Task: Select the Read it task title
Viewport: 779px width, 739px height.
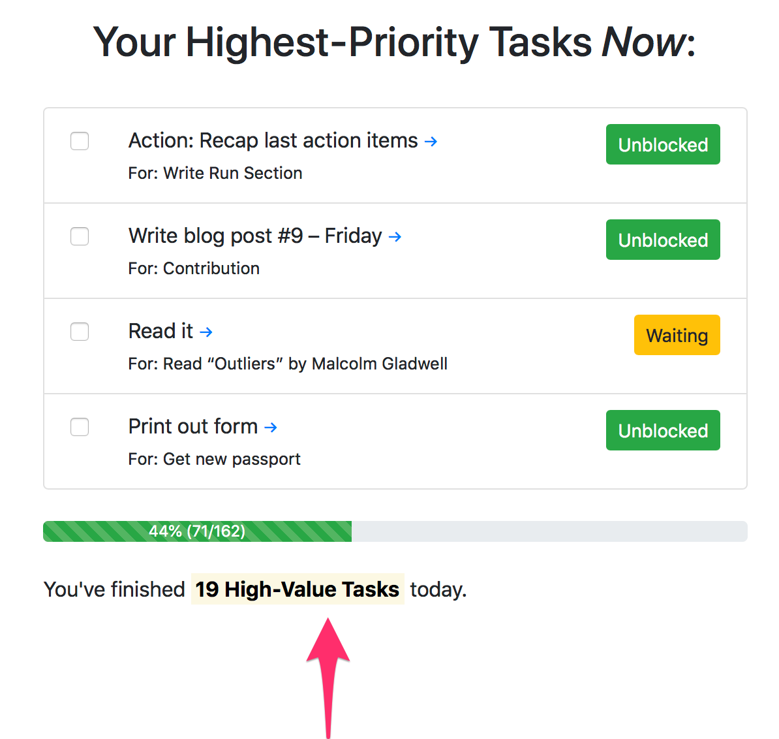Action: 161,332
